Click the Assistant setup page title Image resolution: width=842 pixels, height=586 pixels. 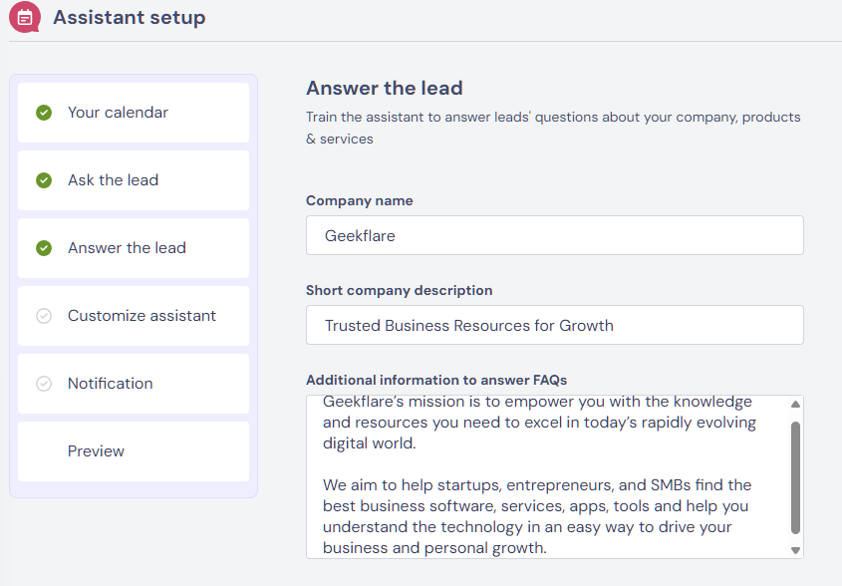130,17
